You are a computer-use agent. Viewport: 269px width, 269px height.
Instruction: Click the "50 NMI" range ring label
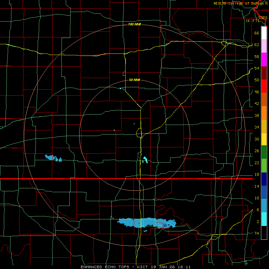click(x=134, y=80)
